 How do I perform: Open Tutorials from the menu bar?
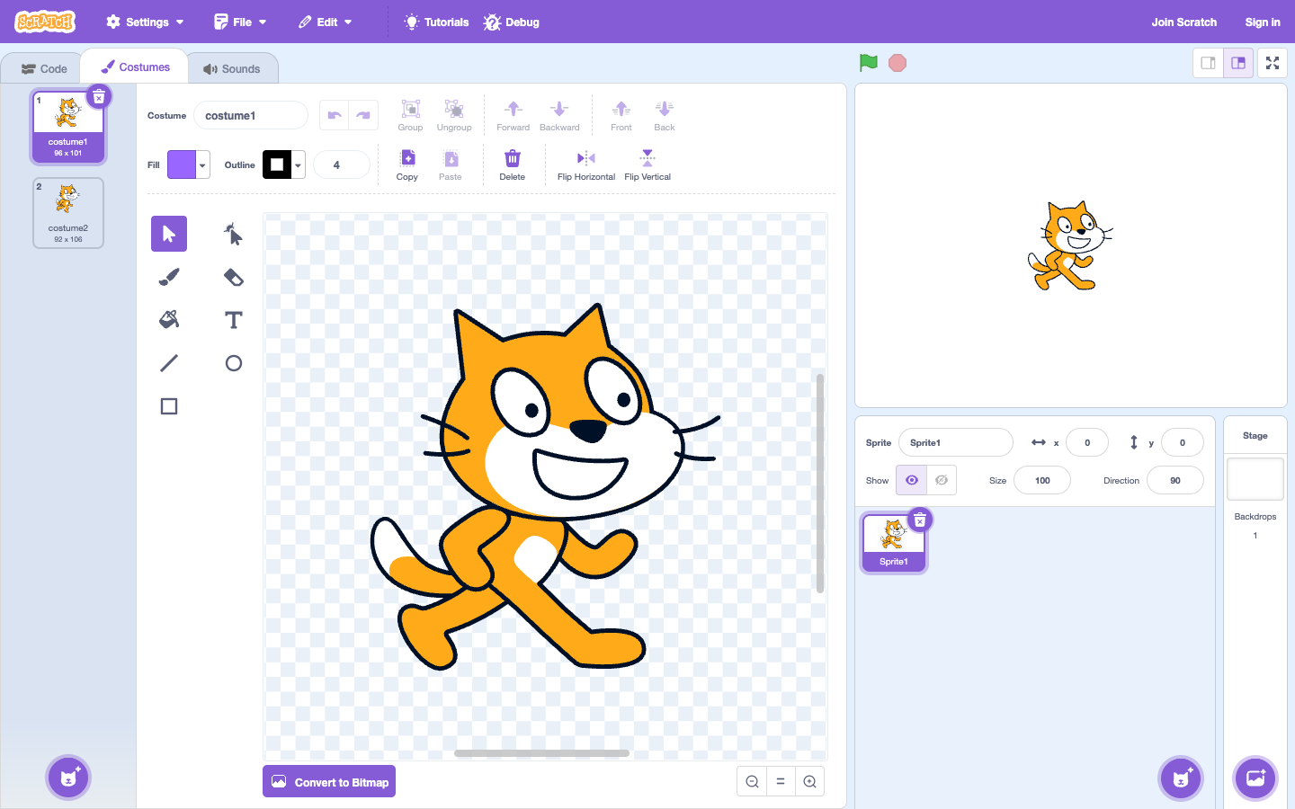436,22
